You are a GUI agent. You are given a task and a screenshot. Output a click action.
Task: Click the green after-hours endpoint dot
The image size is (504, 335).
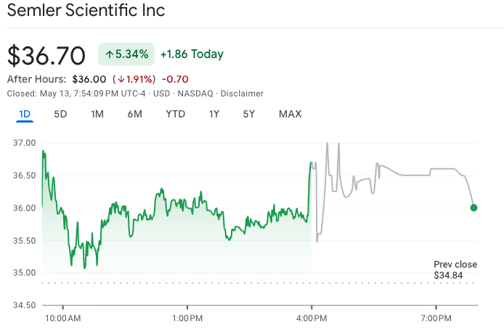(x=474, y=207)
